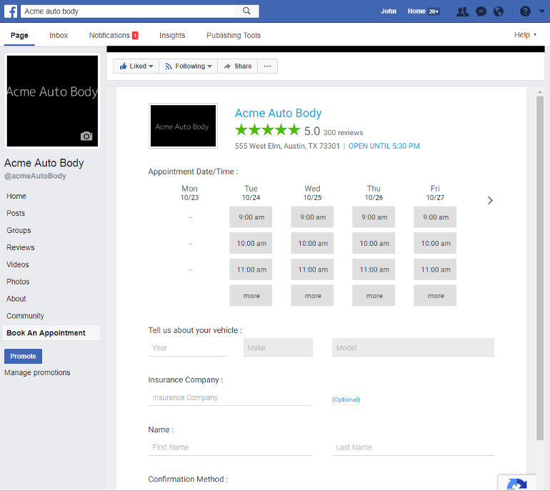Click the Acme Auto Body title link
Image resolution: width=550 pixels, height=491 pixels.
click(x=278, y=113)
